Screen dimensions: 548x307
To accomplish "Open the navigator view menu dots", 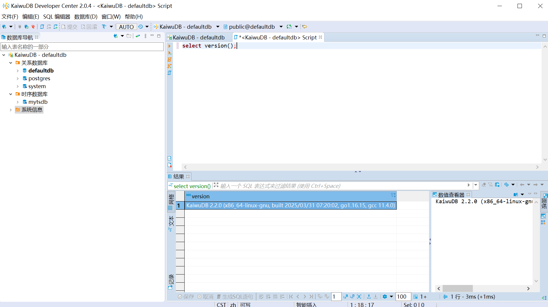I will pos(145,36).
